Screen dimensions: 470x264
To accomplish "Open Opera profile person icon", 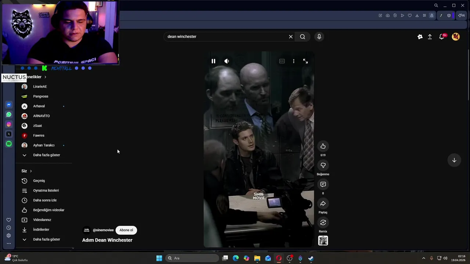I will point(432,15).
